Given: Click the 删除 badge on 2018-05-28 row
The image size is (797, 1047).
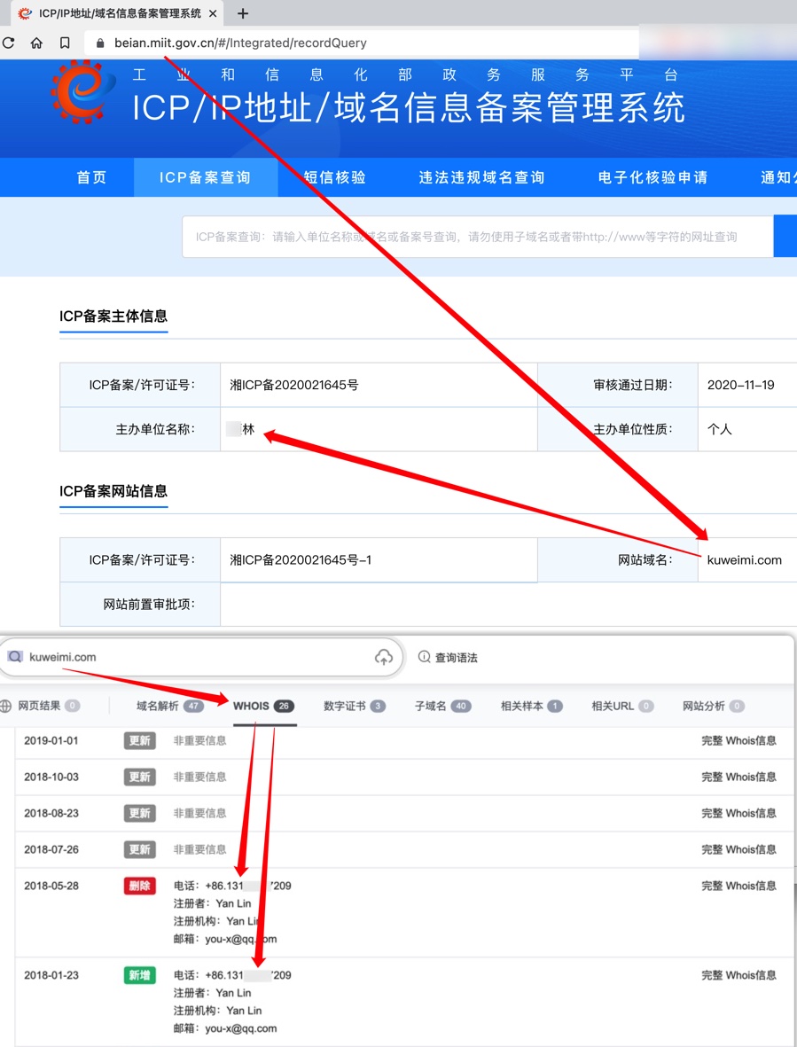Looking at the screenshot, I should point(139,886).
